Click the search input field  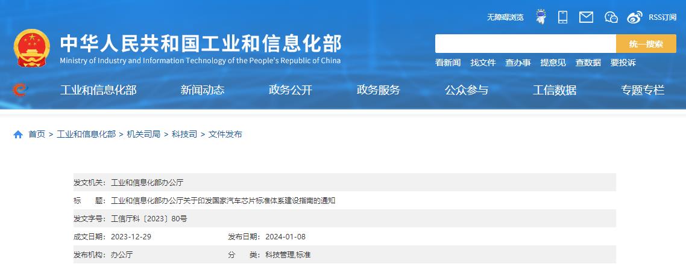pos(525,44)
